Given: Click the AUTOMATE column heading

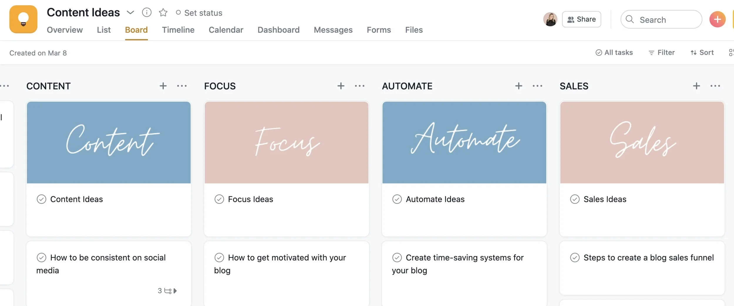Looking at the screenshot, I should [x=407, y=86].
